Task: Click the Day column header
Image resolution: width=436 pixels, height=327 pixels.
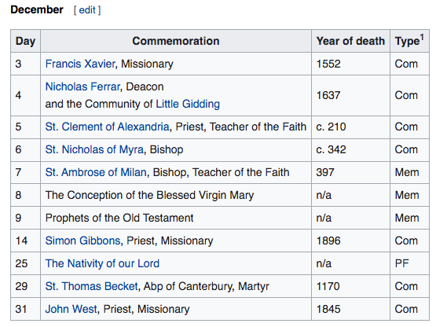Action: (26, 41)
